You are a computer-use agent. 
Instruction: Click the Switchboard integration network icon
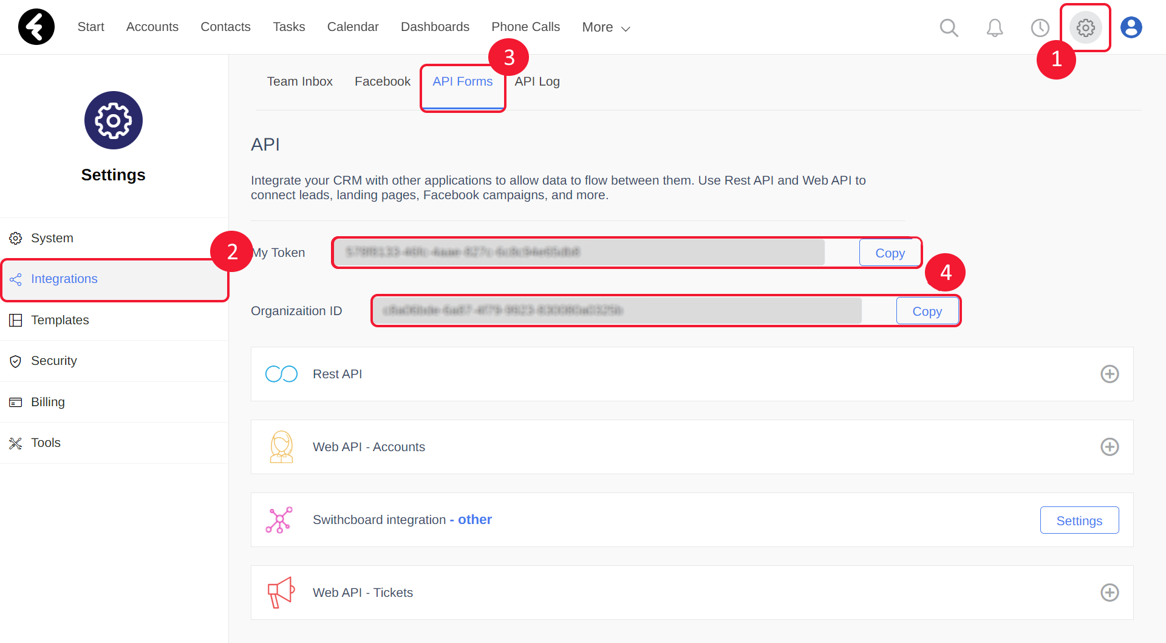point(279,520)
